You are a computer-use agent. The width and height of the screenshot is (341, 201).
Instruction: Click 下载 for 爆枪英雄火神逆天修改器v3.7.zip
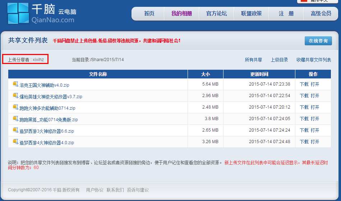[x=304, y=96]
